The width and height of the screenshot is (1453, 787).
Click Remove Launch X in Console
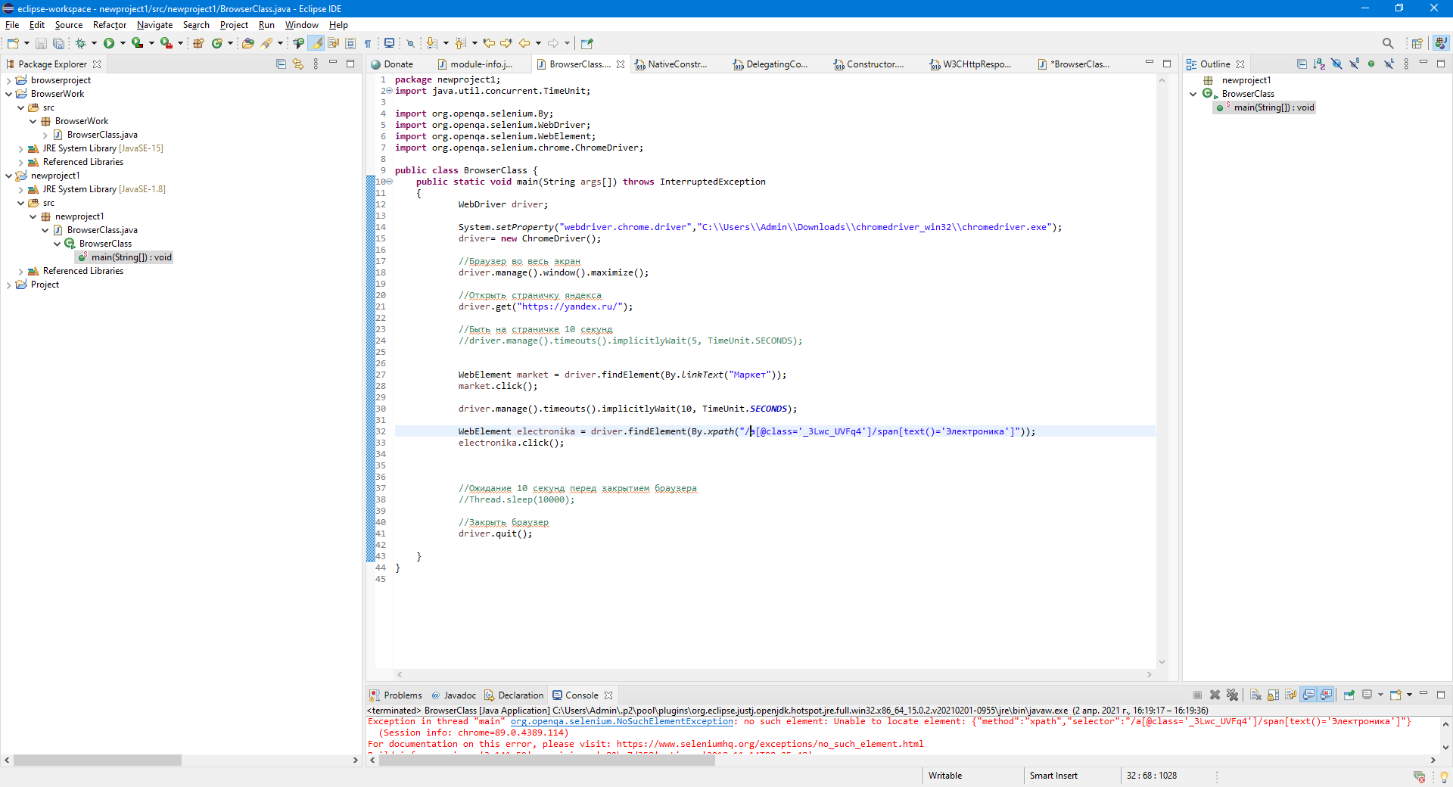1215,695
